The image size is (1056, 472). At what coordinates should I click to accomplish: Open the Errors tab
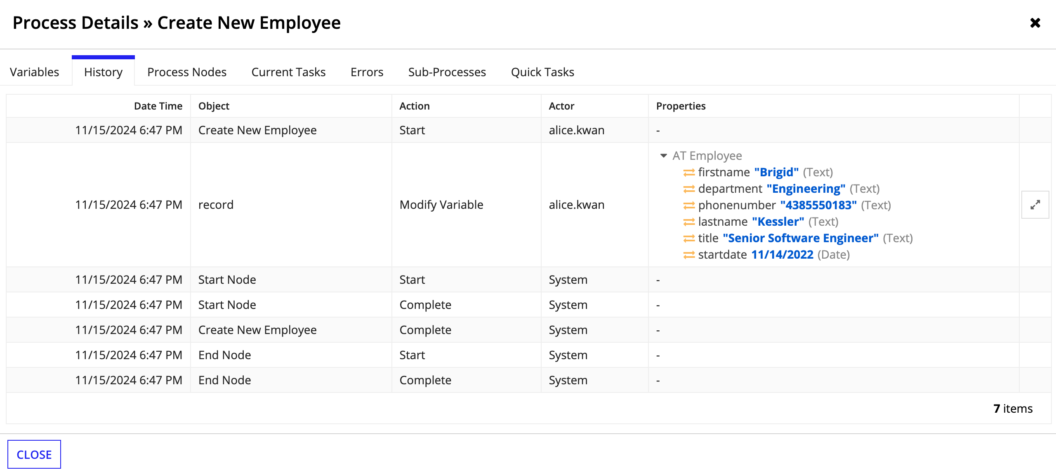(367, 72)
